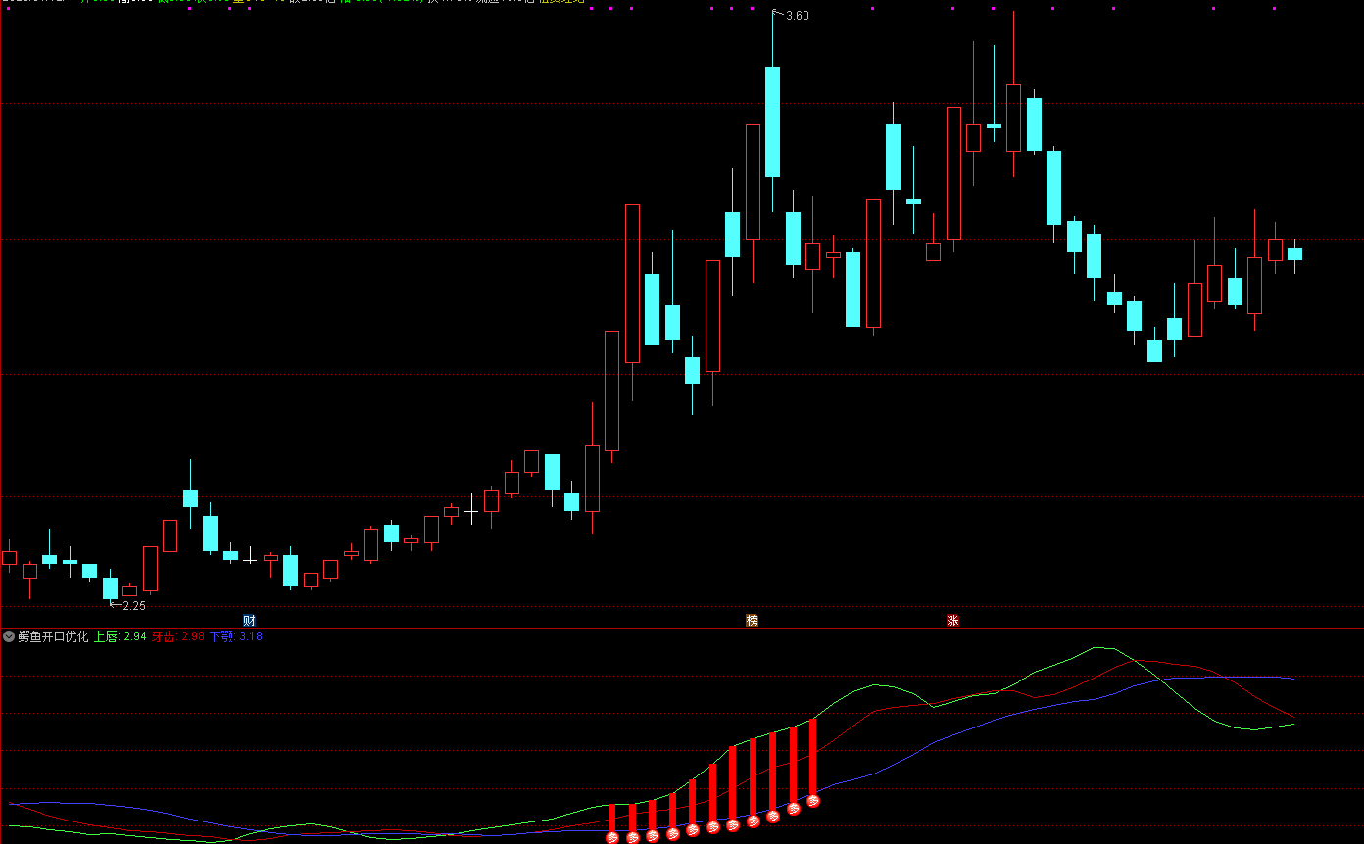1364x844 pixels.
Task: Click the first candlestick at far left
Action: (x=9, y=557)
